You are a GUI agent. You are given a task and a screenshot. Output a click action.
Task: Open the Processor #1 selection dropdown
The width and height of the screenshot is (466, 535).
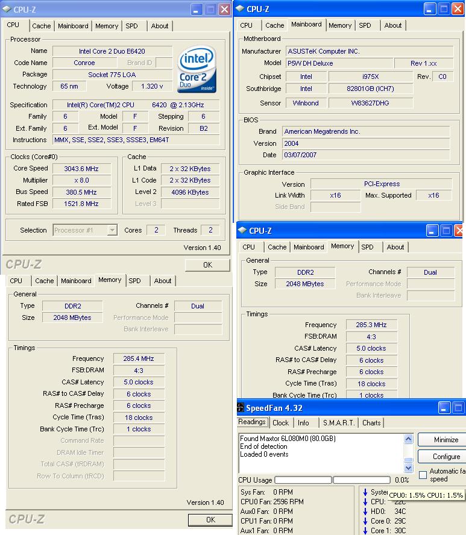pos(112,230)
